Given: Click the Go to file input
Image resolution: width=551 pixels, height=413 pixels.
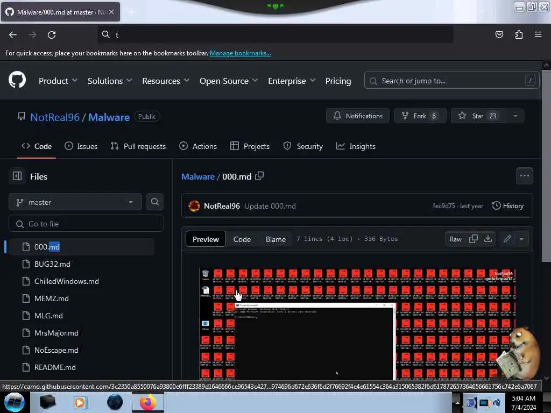Looking at the screenshot, I should [86, 224].
